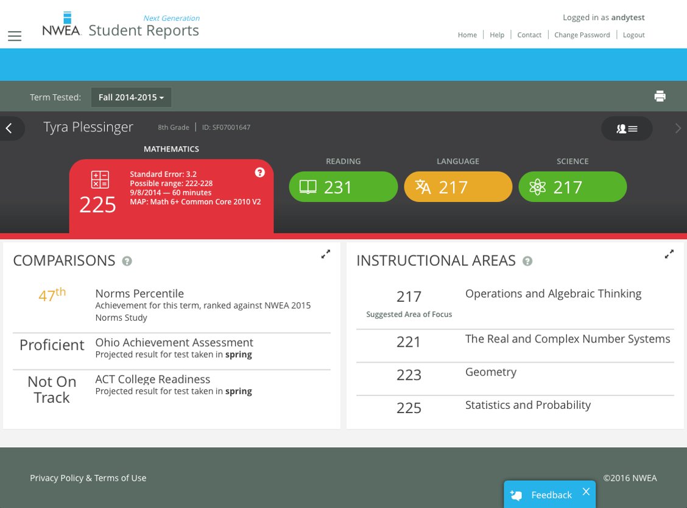687x508 pixels.
Task: Click the Reading book icon
Action: click(308, 187)
